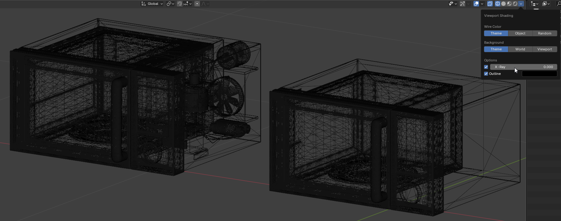Screen dimensions: 561x221
Task: Switch to Wireframe shading mode
Action: (x=498, y=4)
